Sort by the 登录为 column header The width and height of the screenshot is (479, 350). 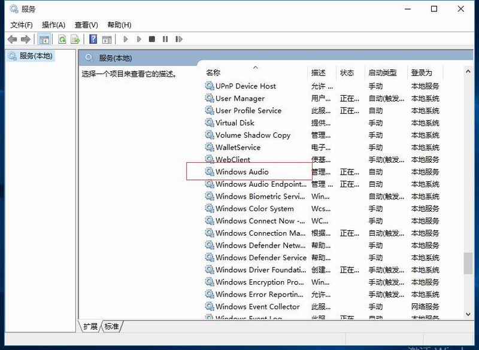pyautogui.click(x=422, y=72)
